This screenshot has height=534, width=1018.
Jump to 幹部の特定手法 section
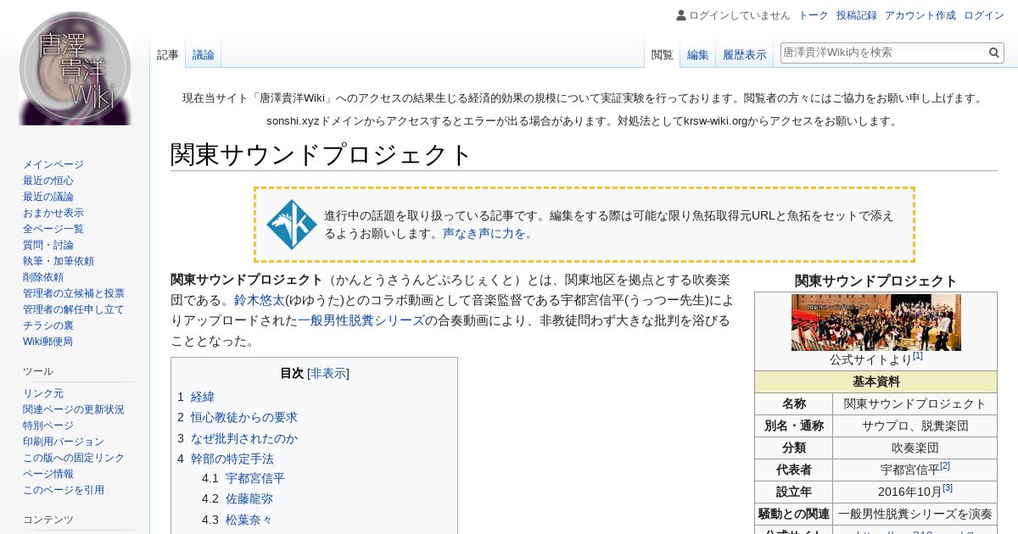click(232, 459)
